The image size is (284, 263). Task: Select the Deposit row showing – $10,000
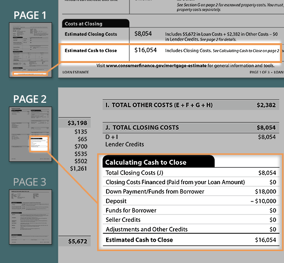pyautogui.click(x=191, y=201)
